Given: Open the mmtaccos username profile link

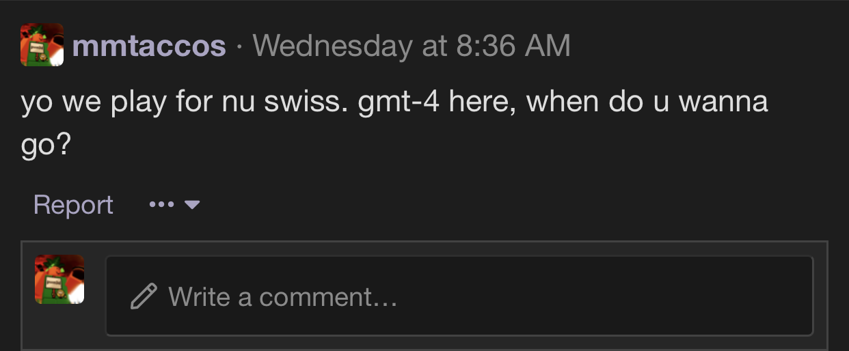Looking at the screenshot, I should (x=148, y=46).
